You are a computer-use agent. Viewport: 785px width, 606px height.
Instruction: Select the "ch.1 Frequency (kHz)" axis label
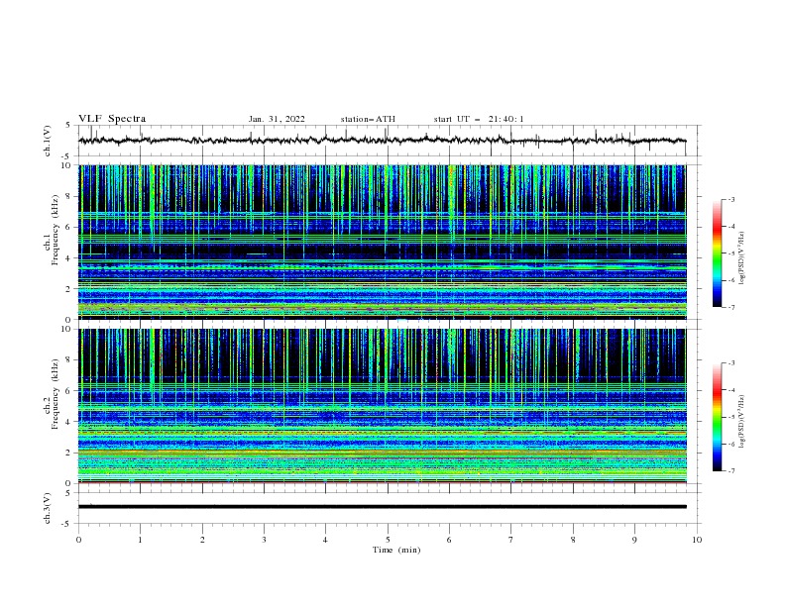click(x=52, y=231)
